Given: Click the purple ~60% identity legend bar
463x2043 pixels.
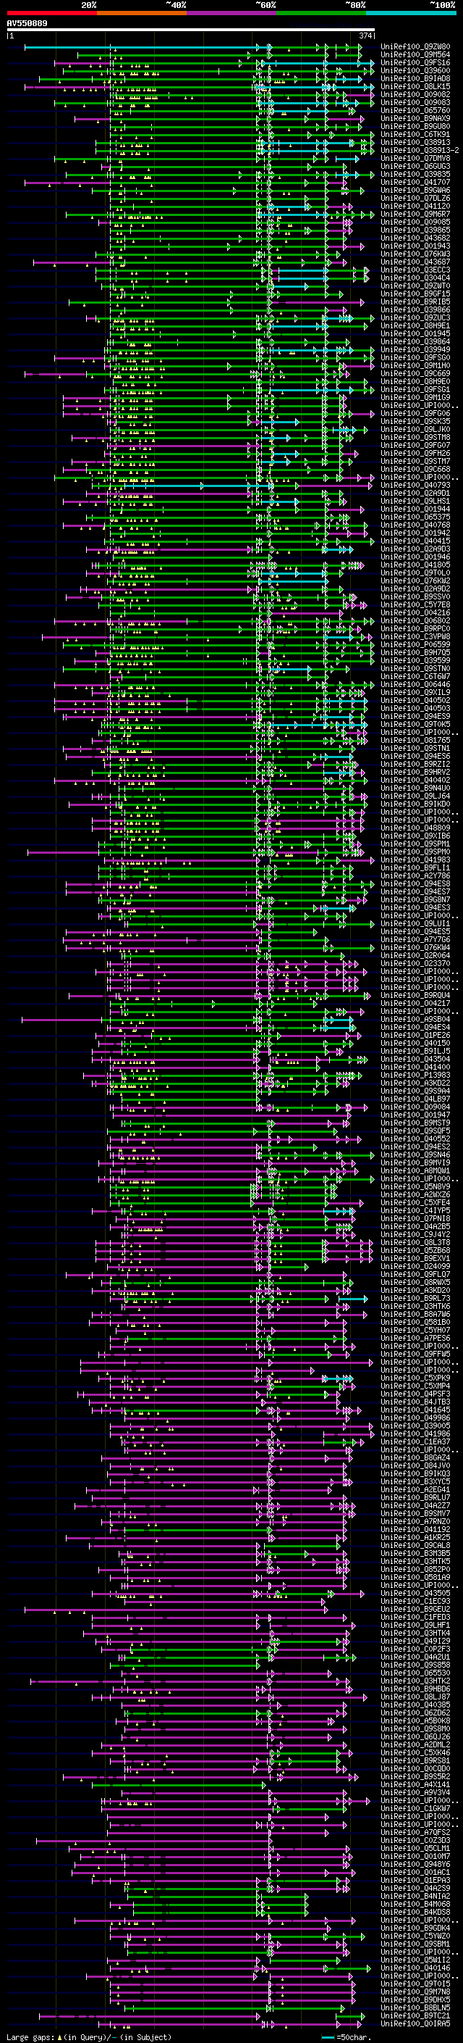Looking at the screenshot, I should click(x=231, y=14).
